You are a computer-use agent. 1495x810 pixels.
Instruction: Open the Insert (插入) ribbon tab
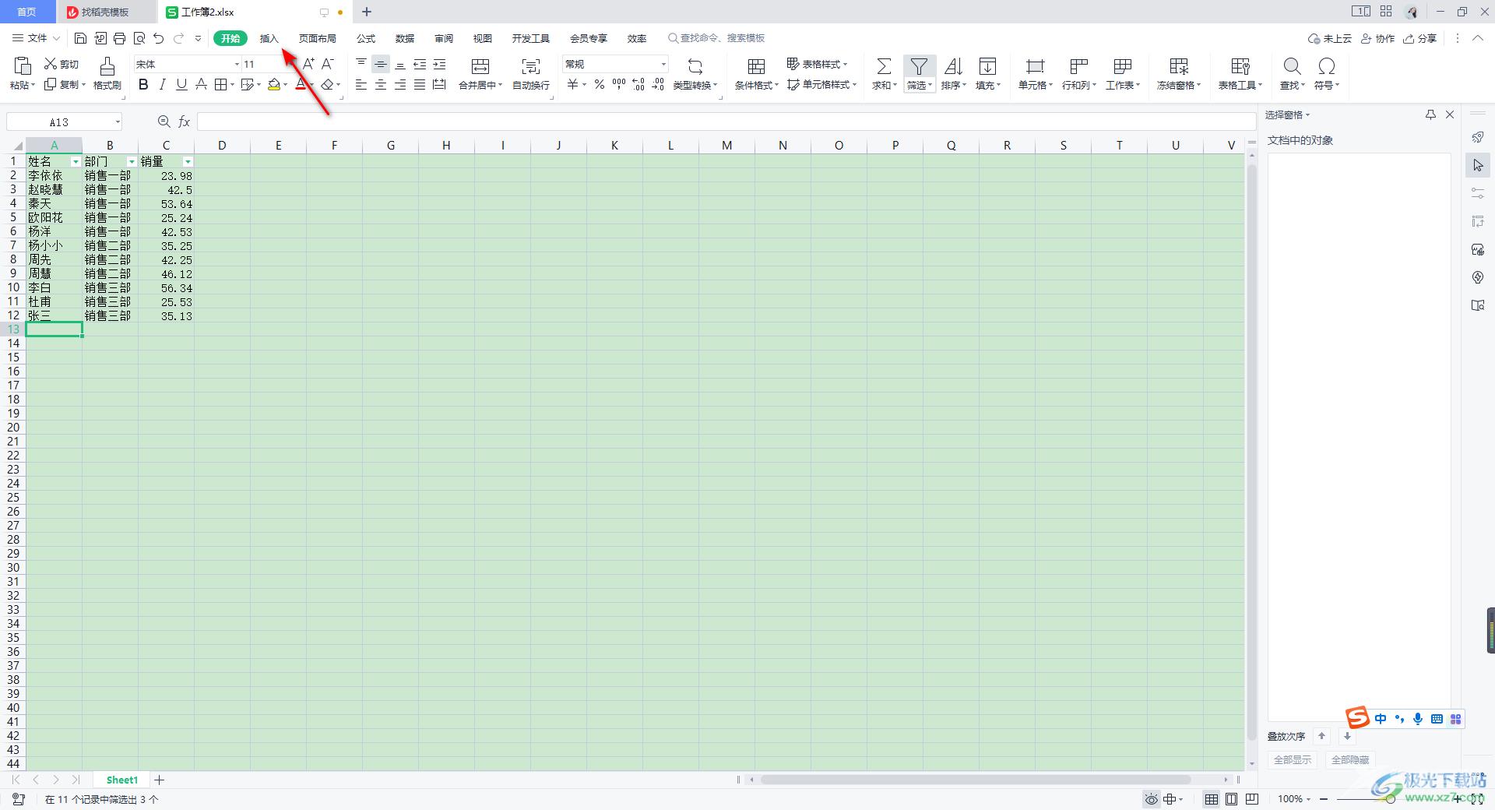(x=269, y=38)
